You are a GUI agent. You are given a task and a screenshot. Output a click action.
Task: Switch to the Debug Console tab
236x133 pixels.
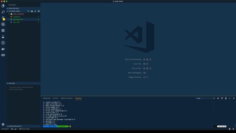coord(67,98)
